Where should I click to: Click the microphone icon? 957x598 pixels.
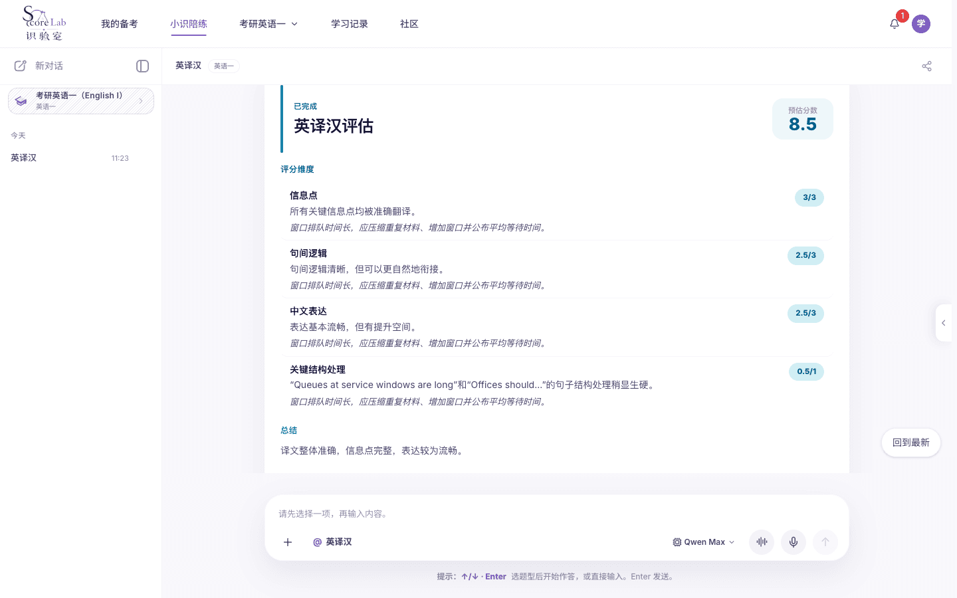tap(794, 542)
